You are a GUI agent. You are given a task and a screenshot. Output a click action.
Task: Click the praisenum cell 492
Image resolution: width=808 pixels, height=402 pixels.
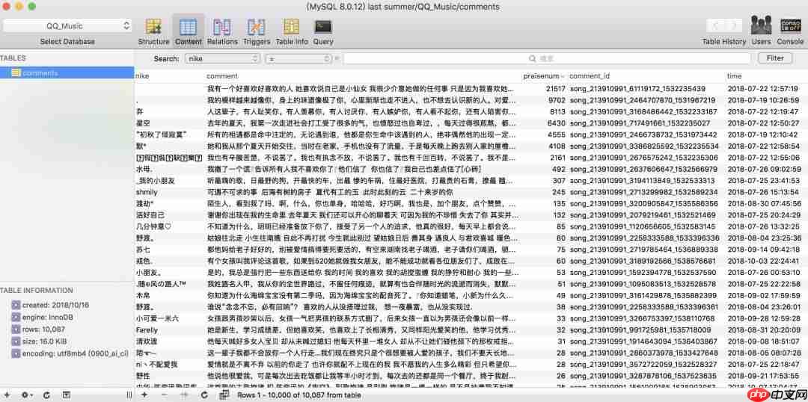[x=559, y=169]
